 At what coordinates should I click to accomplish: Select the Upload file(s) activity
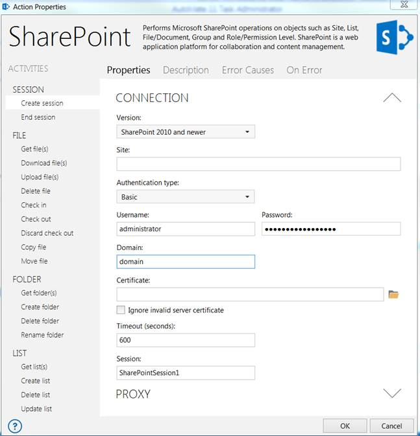point(40,177)
